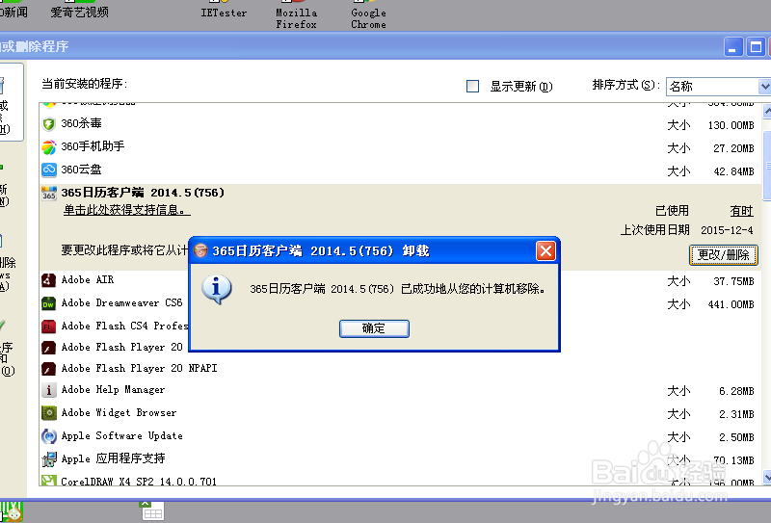
Task: Click the 365日历客户端 calendar icon
Action: (49, 194)
